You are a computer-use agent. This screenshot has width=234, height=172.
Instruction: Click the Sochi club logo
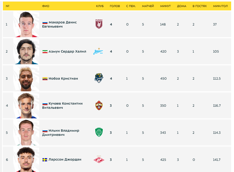[99, 78]
